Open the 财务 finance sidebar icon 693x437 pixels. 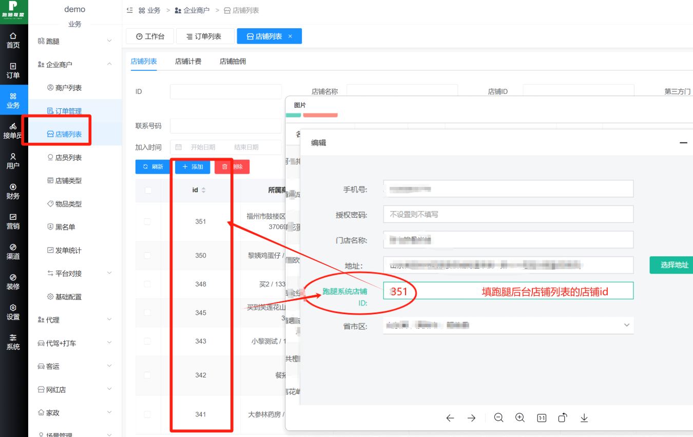tap(13, 191)
